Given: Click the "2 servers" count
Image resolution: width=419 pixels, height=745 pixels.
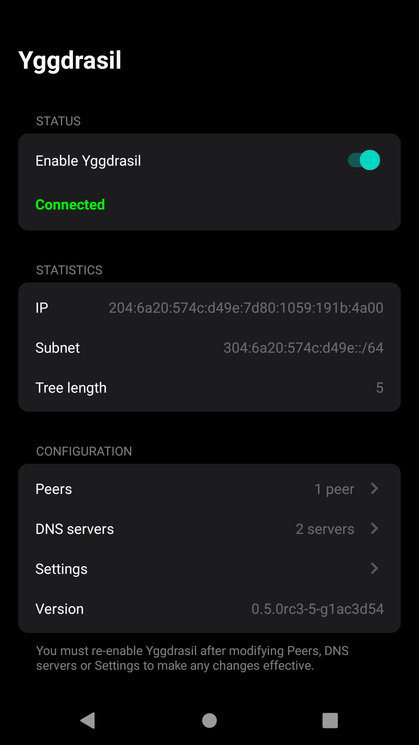Looking at the screenshot, I should click(x=325, y=529).
